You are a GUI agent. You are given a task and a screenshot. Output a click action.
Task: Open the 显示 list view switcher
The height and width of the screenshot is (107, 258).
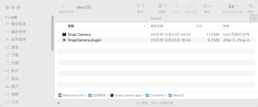140,6
